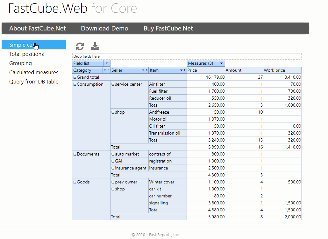Screen dimensions: 328x239
Task: Click the Amount column header
Action: [244, 70]
